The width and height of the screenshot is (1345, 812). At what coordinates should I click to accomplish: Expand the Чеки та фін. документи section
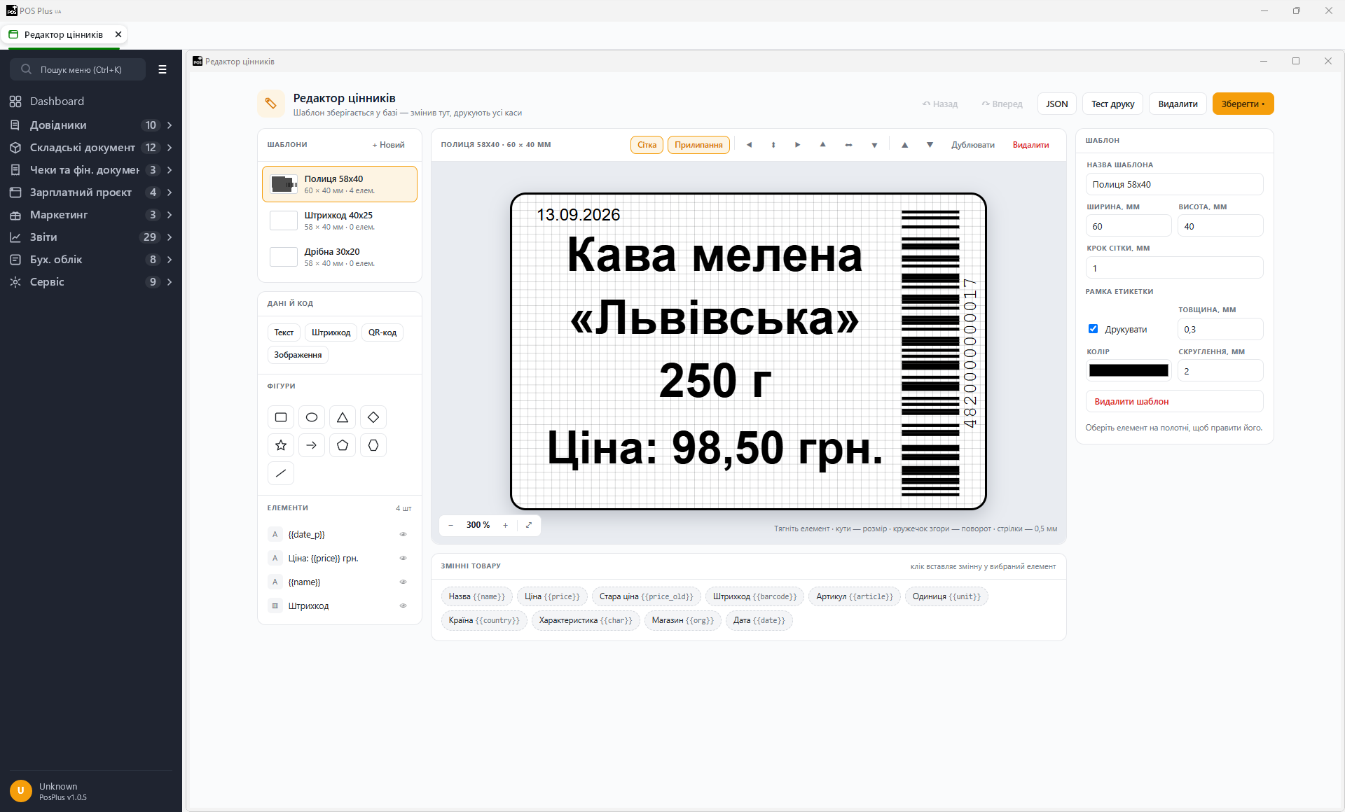[x=91, y=170]
